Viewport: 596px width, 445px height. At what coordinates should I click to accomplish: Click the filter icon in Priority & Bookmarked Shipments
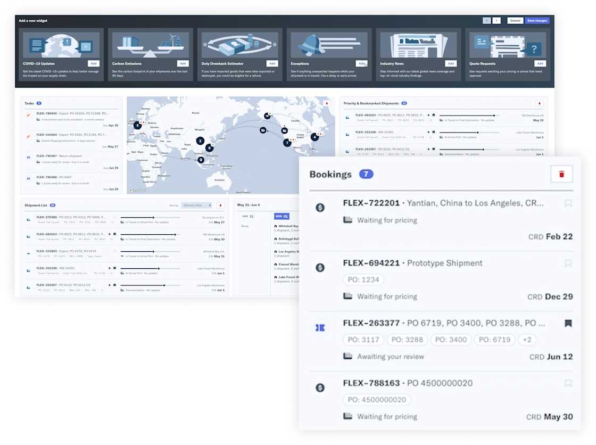point(540,103)
